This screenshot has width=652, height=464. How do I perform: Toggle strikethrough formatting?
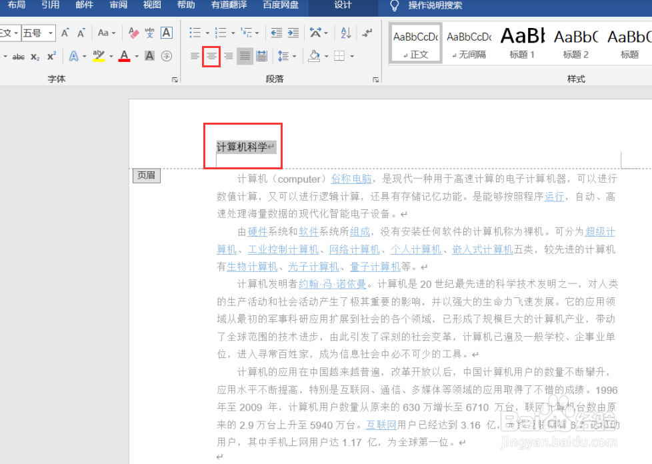click(19, 56)
